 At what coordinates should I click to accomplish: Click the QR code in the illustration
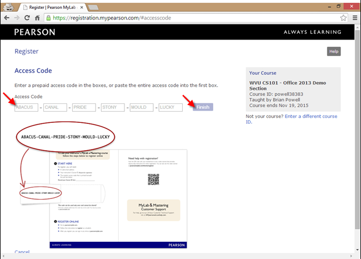(x=153, y=180)
